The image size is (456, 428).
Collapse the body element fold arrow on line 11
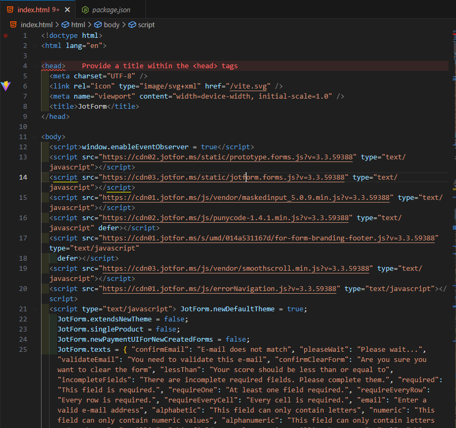pyautogui.click(x=35, y=137)
